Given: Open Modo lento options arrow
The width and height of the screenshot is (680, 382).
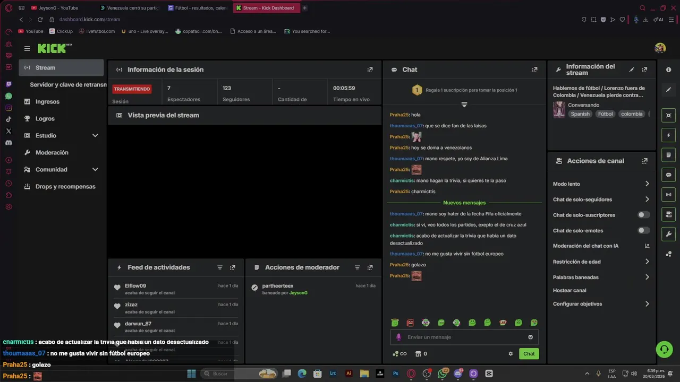Looking at the screenshot, I should tap(647, 184).
